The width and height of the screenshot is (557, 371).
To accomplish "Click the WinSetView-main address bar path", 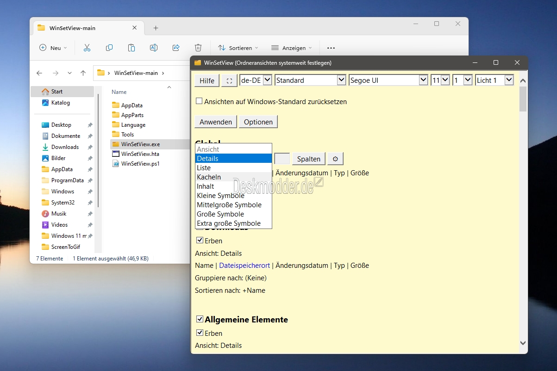I will (136, 73).
